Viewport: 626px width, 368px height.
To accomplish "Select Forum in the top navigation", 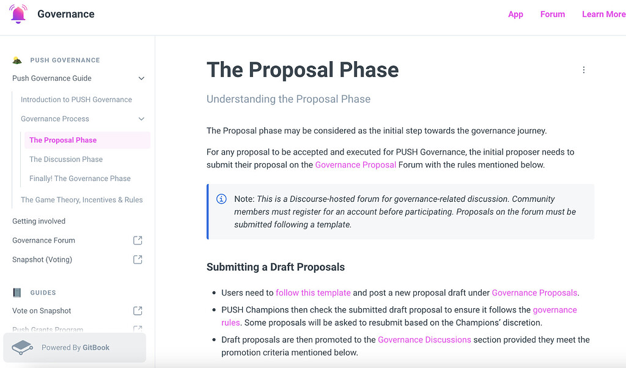I will pyautogui.click(x=553, y=14).
